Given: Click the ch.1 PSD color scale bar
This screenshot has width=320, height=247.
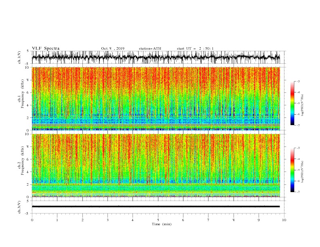Looking at the screenshot, I should pos(293,103).
